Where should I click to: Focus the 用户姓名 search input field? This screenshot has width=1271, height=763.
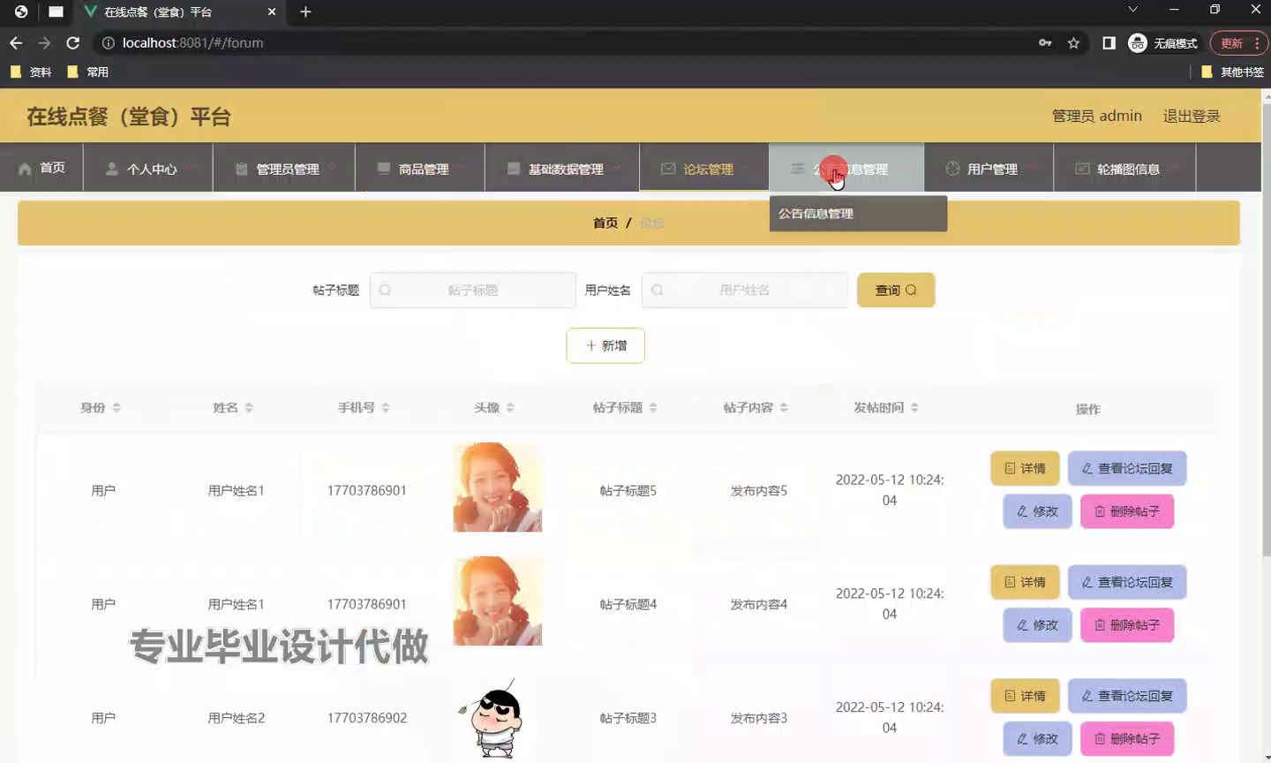pyautogui.click(x=745, y=290)
